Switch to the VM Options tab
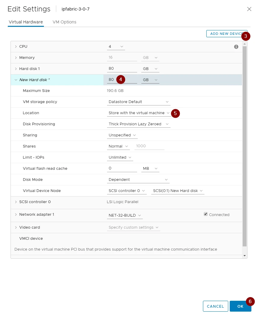The height and width of the screenshot is (317, 258). point(64,22)
